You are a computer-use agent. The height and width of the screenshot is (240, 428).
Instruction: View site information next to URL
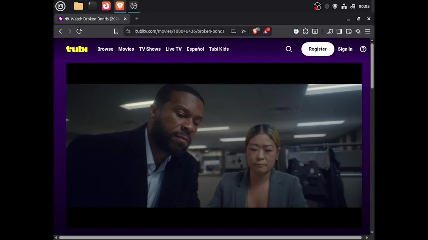pos(128,31)
